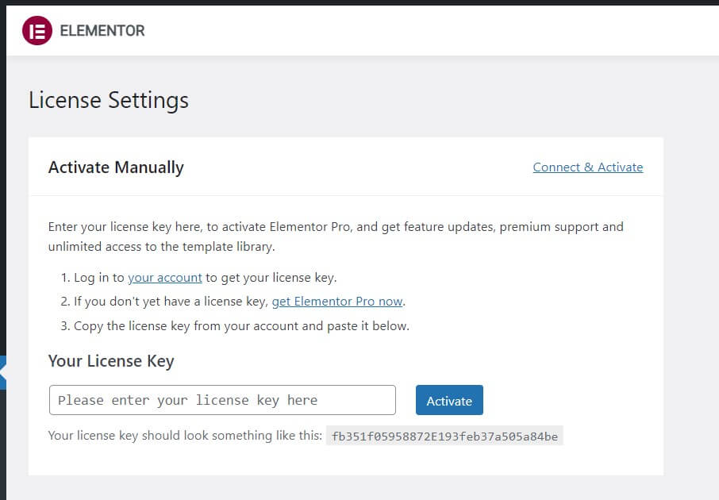Screen dimensions: 719x500
Task: Follow the 'your account' link
Action: coord(164,278)
